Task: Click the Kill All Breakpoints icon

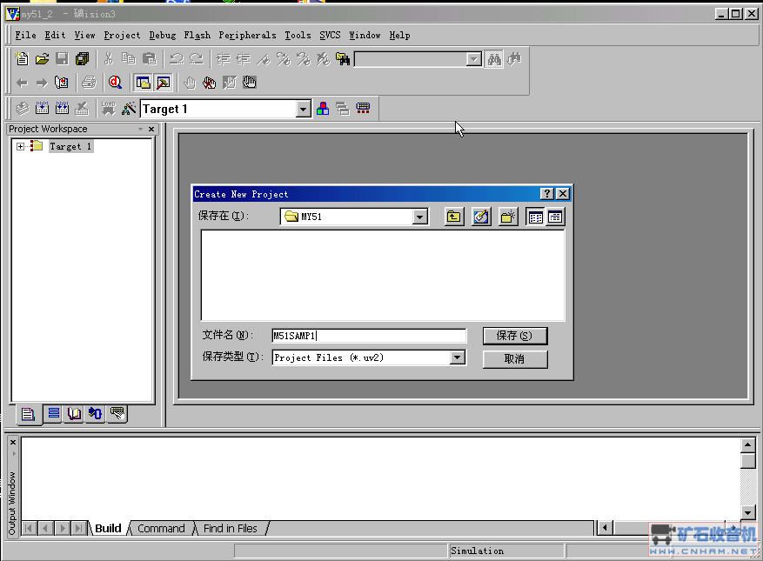Action: [210, 83]
